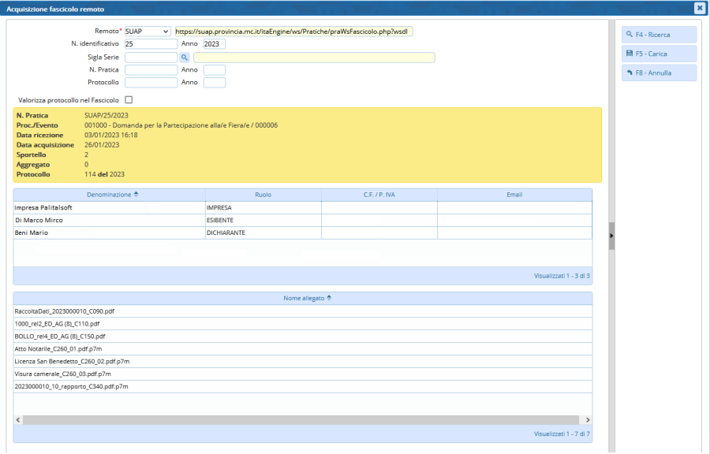710x454 pixels.
Task: Click the Protocollo input field
Action: (151, 83)
